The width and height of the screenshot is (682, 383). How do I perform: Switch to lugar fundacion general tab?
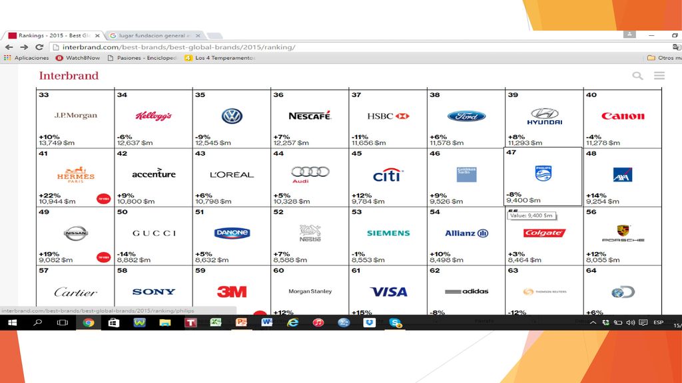(x=151, y=36)
